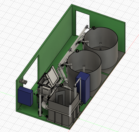
Task: Select the small hole in floor corner
Action: pos(20,110)
